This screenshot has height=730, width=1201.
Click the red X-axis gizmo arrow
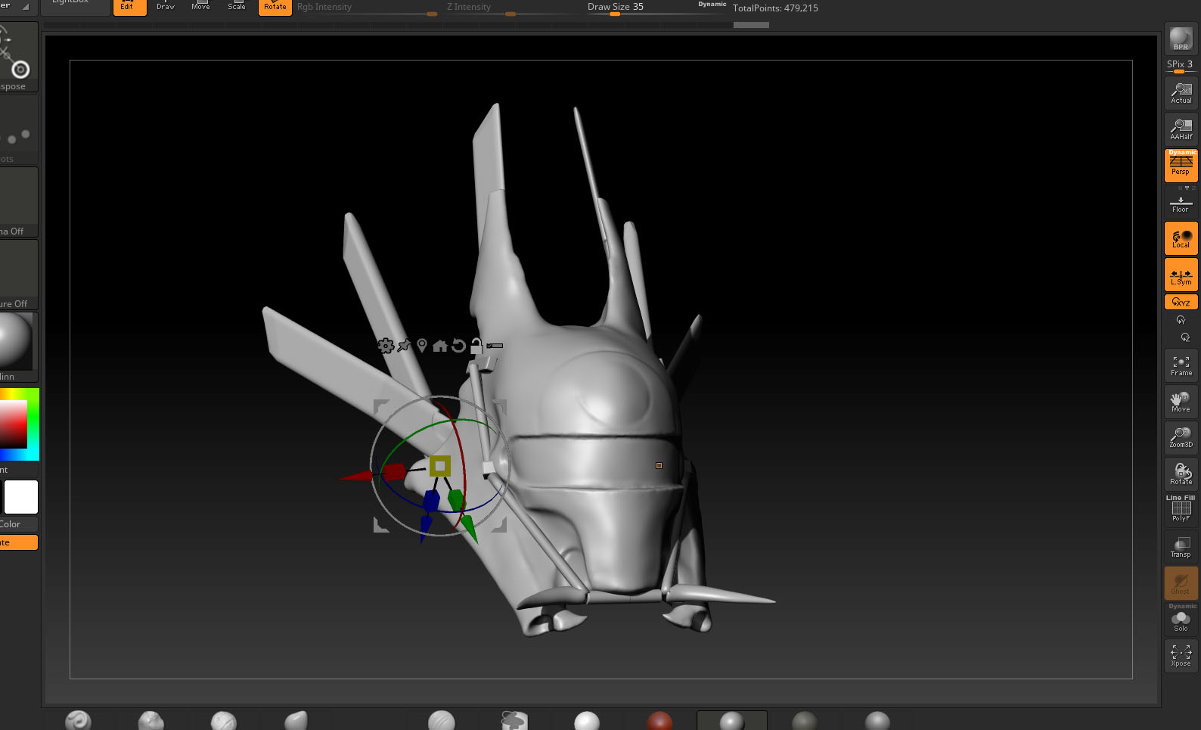click(357, 476)
